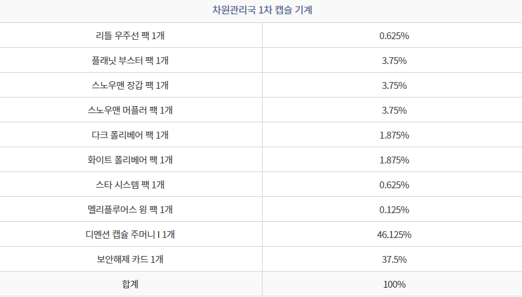This screenshot has height=297, width=522.
Task: Select the 스타 시스템 팩 1개 cell
Action: [130, 185]
